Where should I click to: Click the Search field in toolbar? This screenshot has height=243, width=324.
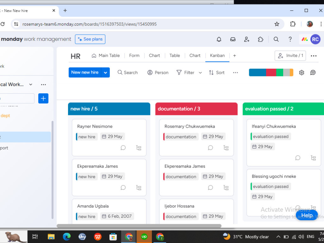127,73
